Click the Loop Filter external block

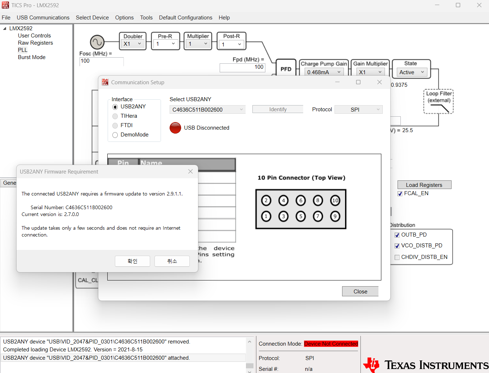[x=439, y=102]
